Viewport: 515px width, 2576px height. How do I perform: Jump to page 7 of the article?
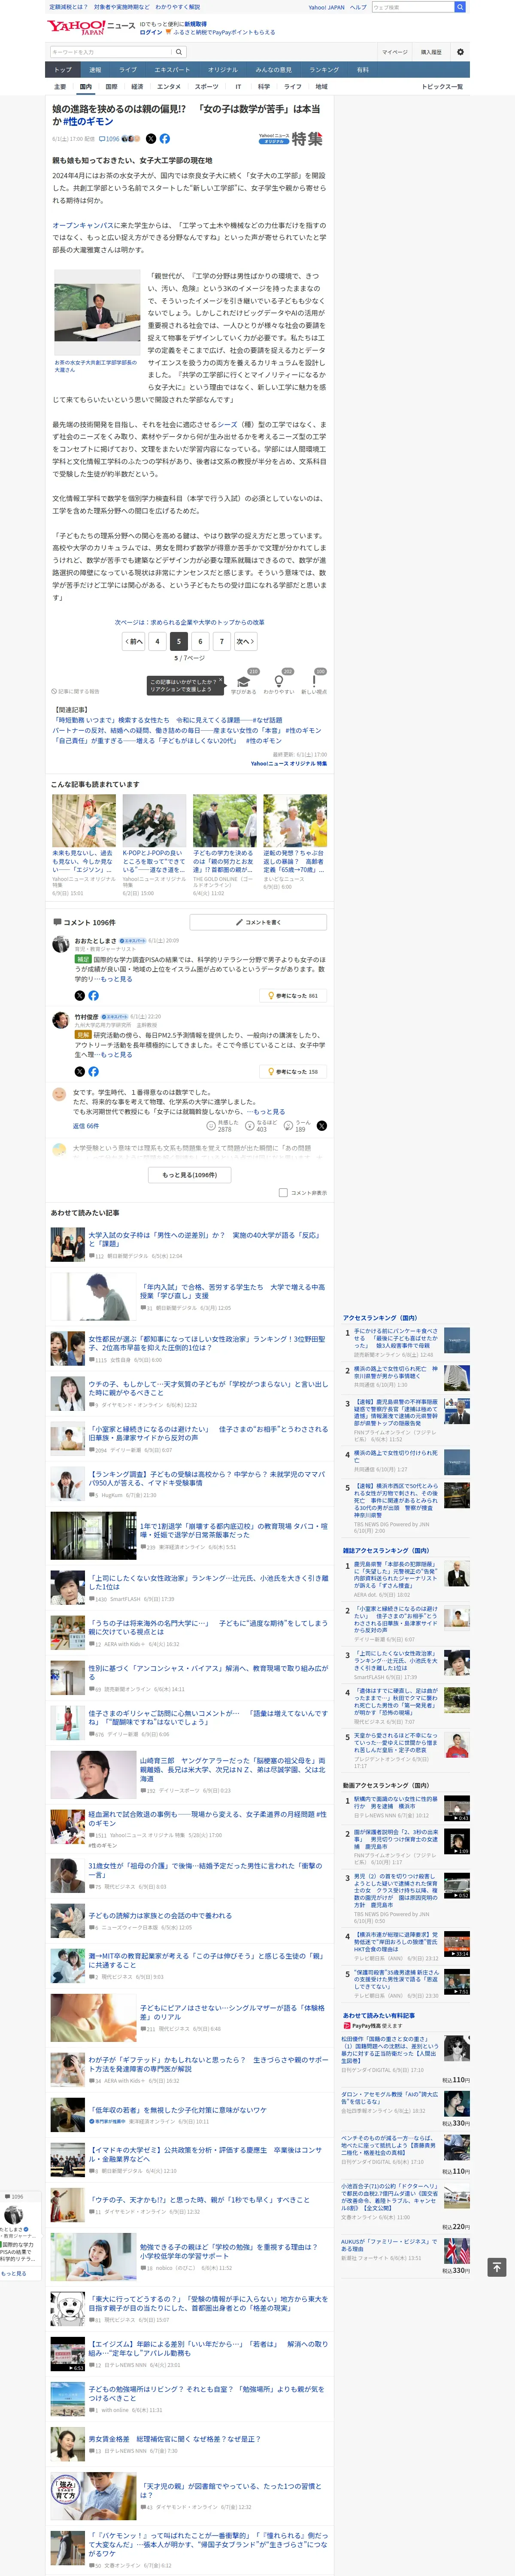(222, 642)
